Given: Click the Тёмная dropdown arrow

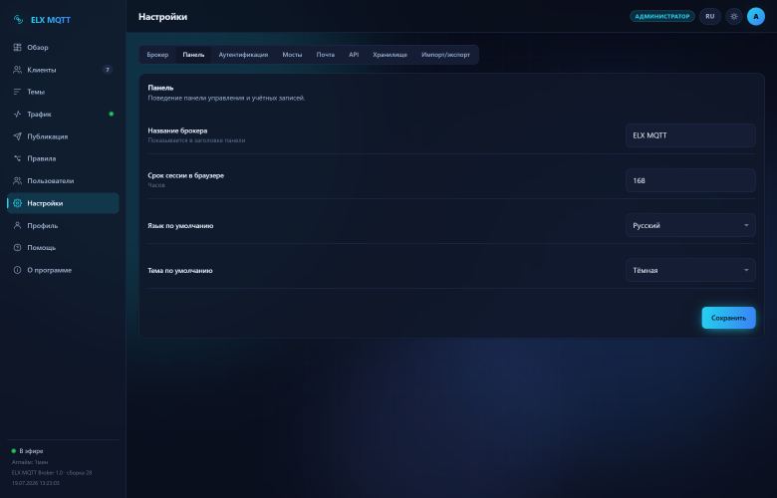Looking at the screenshot, I should click(746, 270).
